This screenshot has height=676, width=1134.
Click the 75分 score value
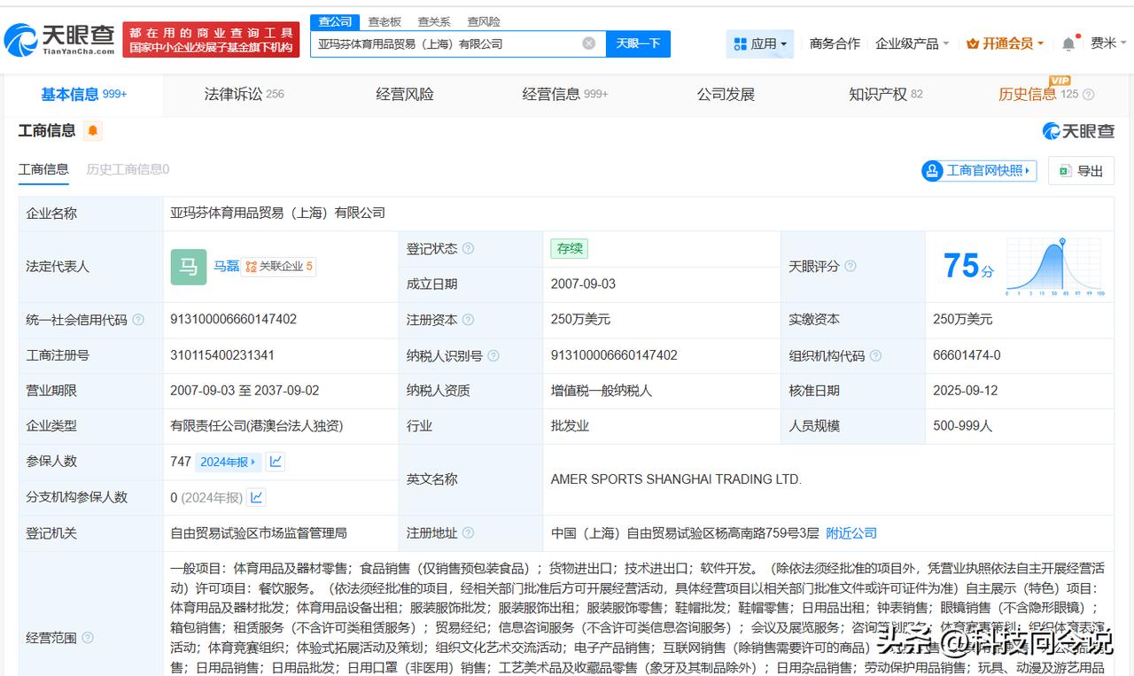968,266
